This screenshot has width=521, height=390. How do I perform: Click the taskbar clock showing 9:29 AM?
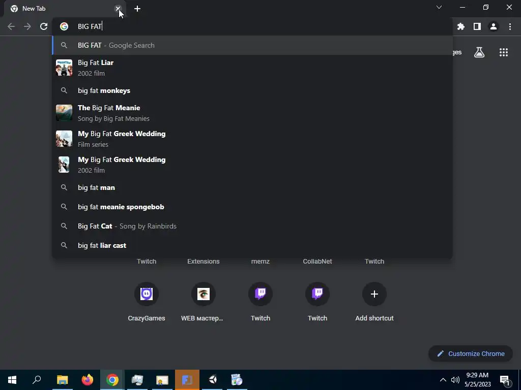pyautogui.click(x=477, y=380)
